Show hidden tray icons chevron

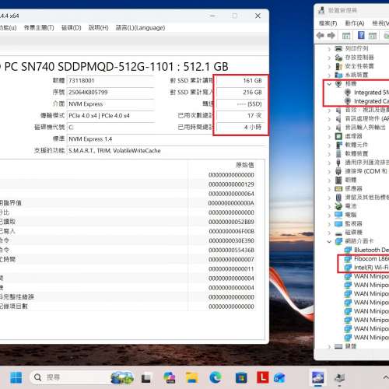386,377
